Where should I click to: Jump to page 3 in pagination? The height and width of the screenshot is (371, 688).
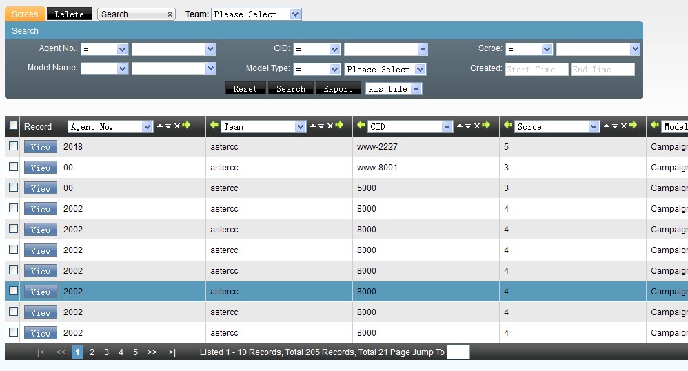coord(106,352)
